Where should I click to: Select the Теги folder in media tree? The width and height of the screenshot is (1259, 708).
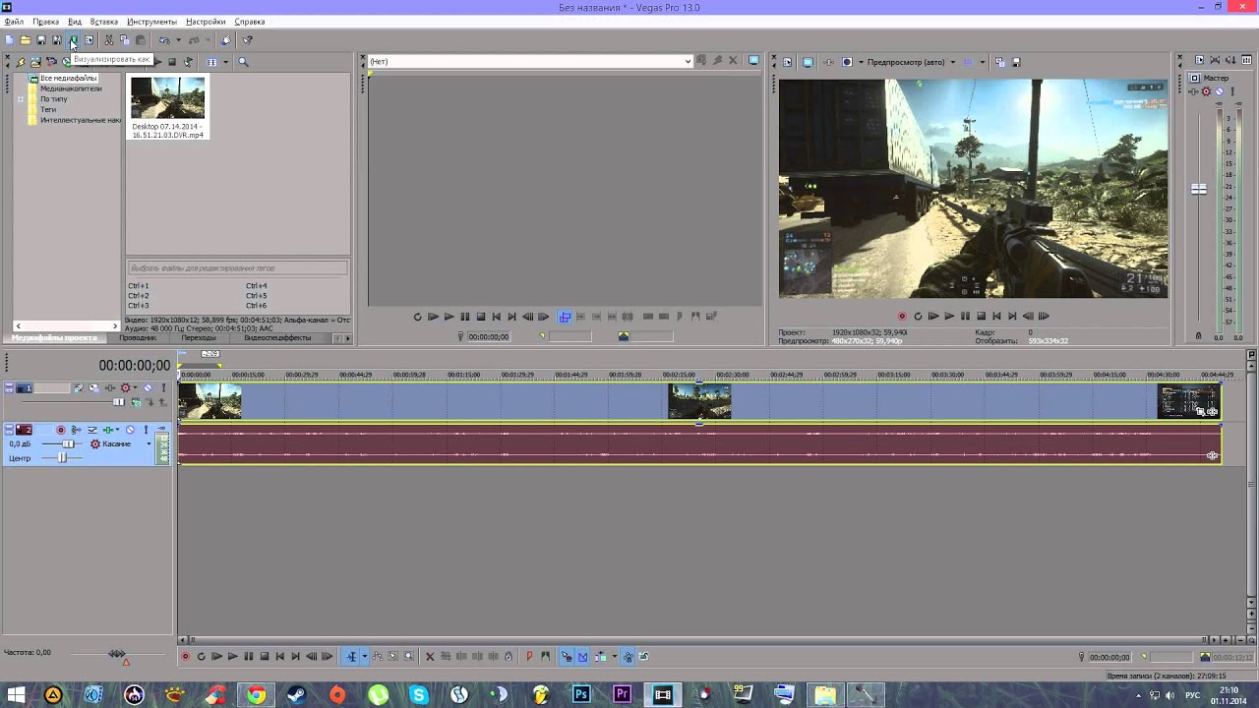tap(48, 109)
